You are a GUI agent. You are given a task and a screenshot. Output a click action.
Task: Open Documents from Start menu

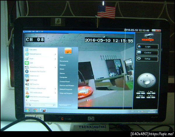64,61
